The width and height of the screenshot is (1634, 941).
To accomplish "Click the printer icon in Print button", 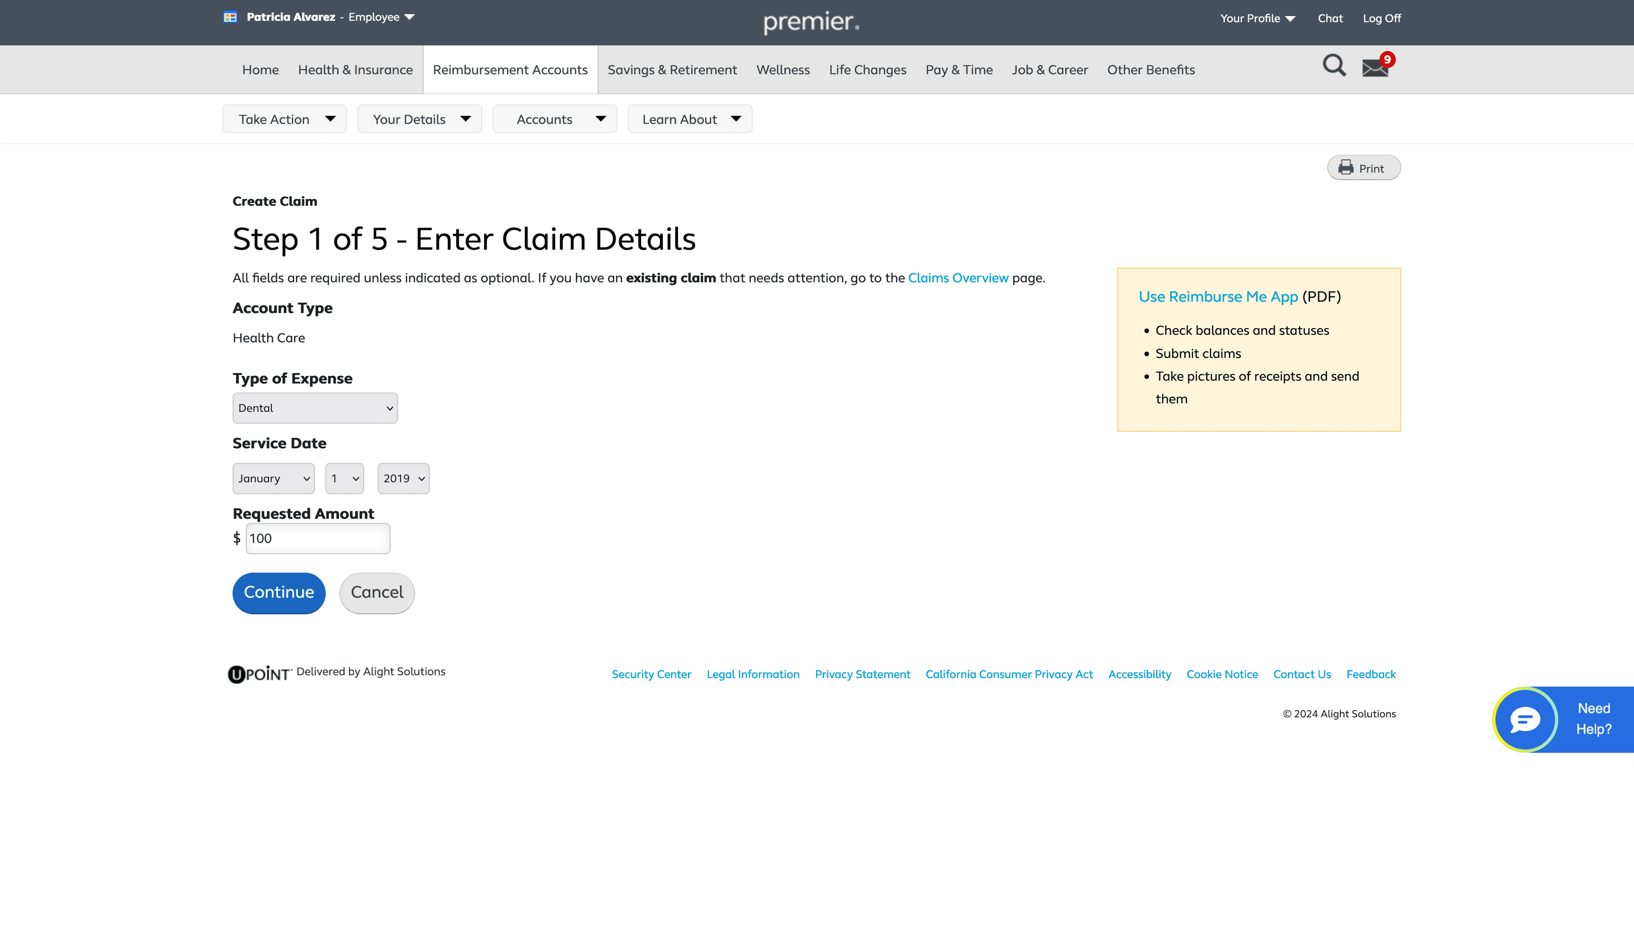I will (x=1346, y=168).
